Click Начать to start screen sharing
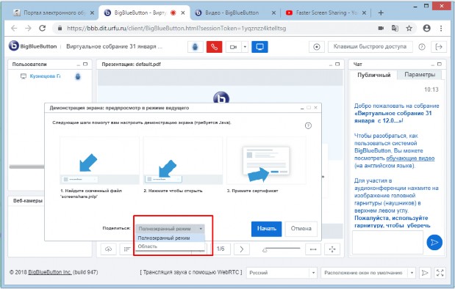This screenshot has width=455, height=289. (x=266, y=229)
